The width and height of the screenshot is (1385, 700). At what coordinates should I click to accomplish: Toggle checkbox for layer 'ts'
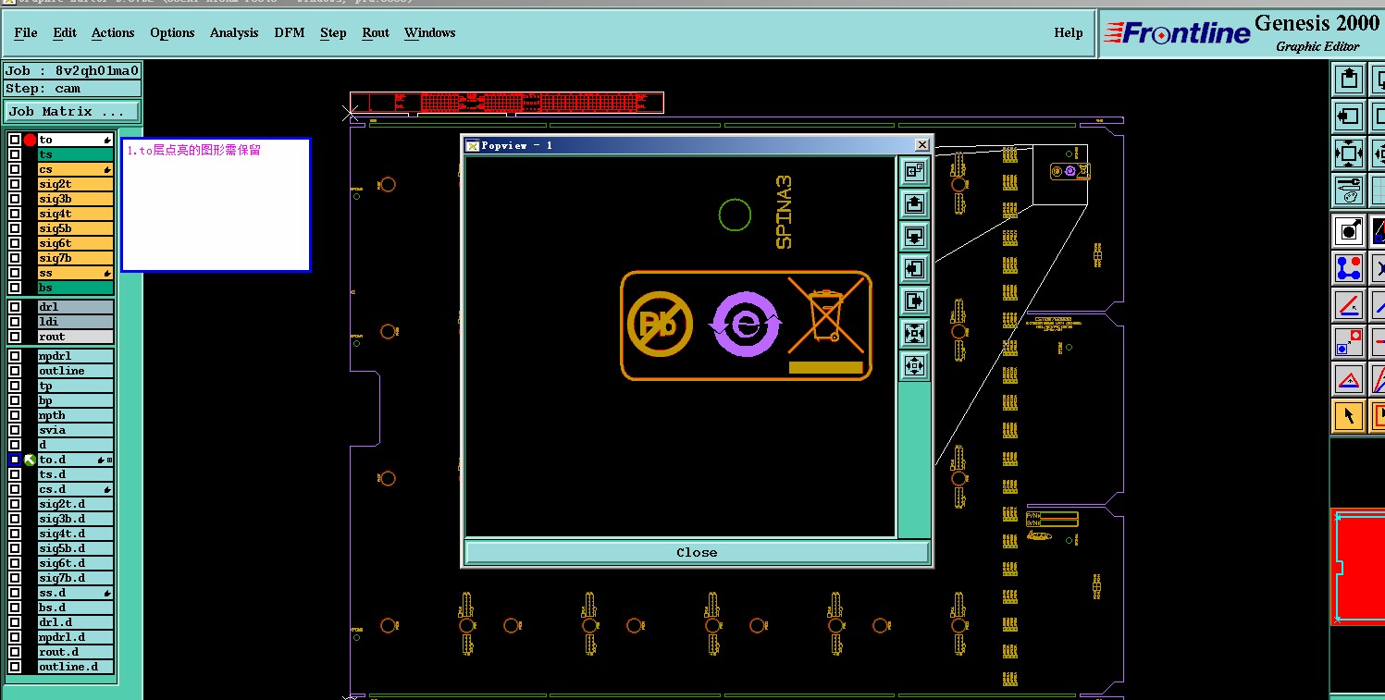pos(15,154)
